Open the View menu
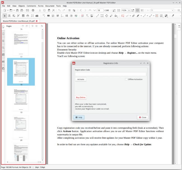 [14, 6]
